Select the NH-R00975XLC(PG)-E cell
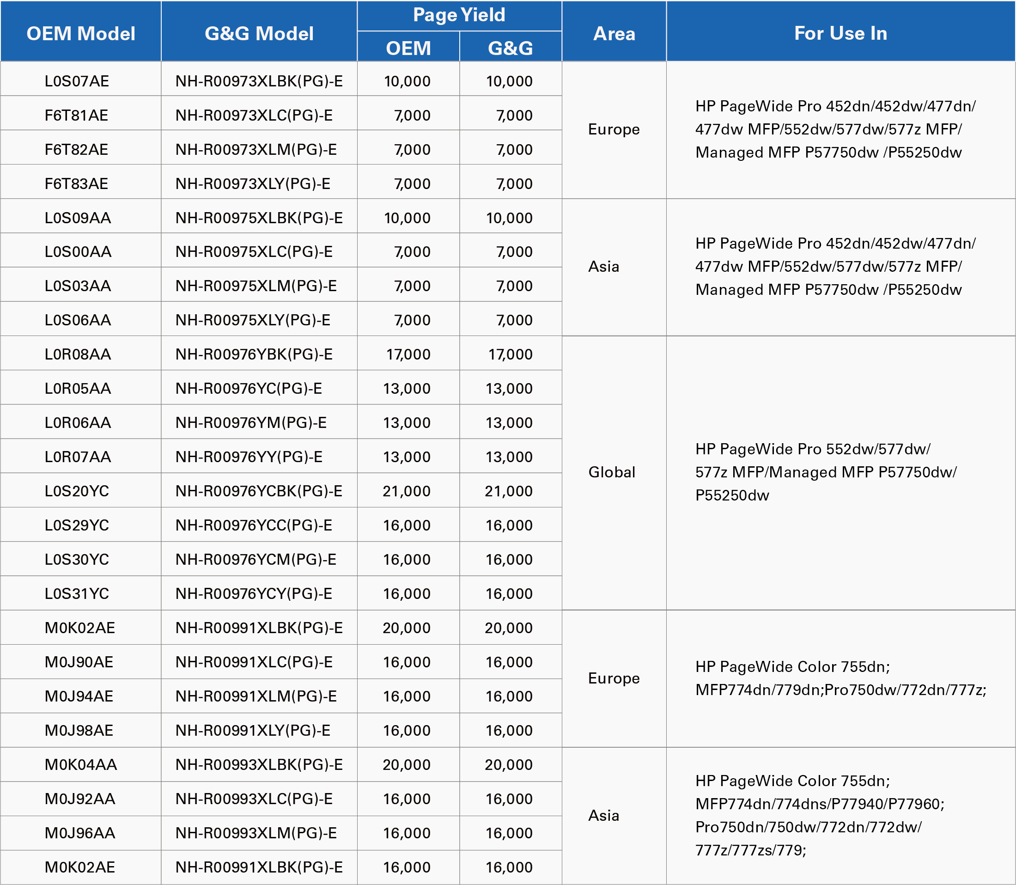The width and height of the screenshot is (1016, 885). (x=259, y=250)
